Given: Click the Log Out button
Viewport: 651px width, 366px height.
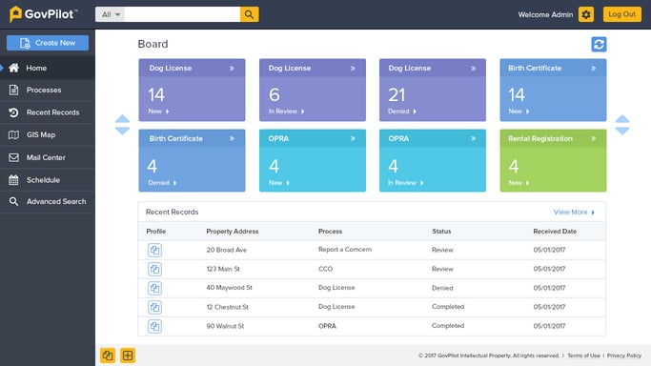Looking at the screenshot, I should tap(622, 14).
